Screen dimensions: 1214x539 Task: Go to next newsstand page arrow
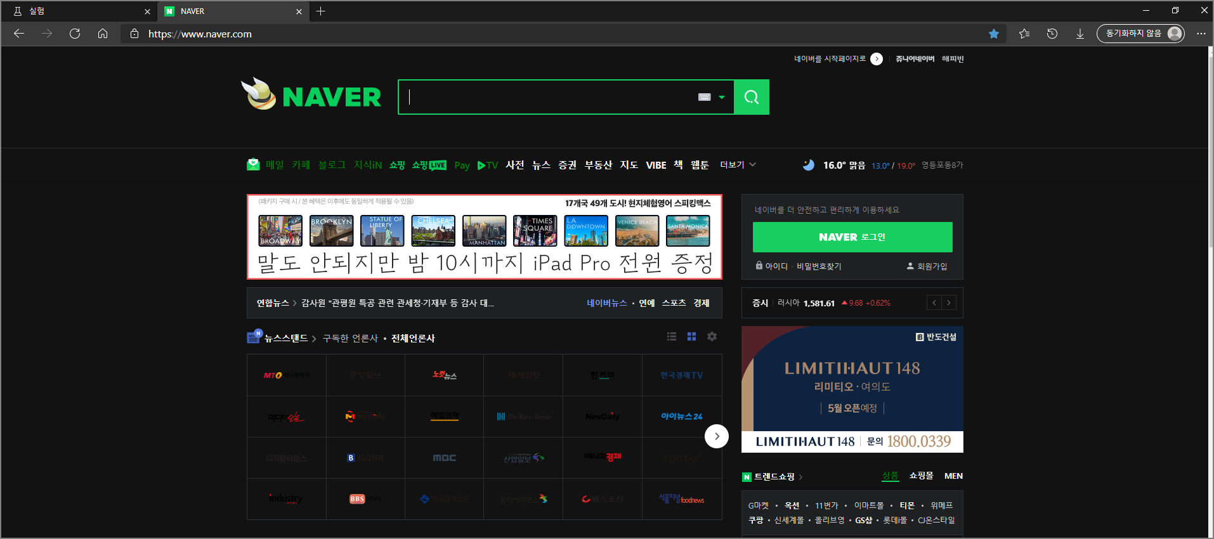coord(717,436)
